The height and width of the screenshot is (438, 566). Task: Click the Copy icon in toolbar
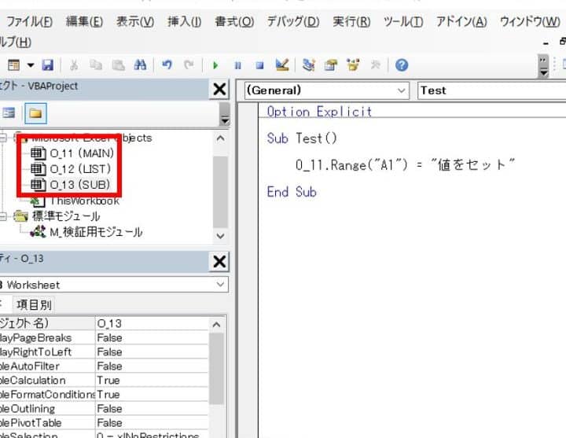click(x=96, y=65)
